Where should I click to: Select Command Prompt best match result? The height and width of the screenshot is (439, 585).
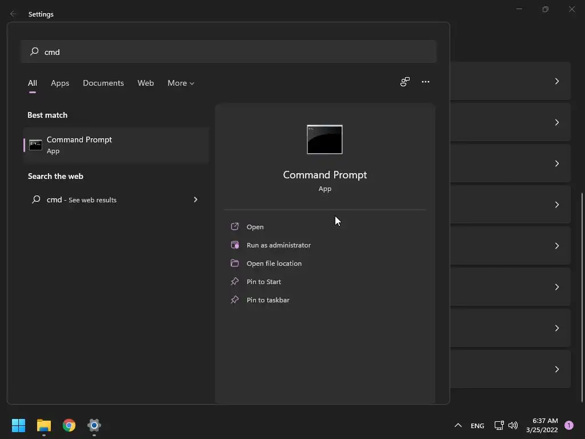116,145
